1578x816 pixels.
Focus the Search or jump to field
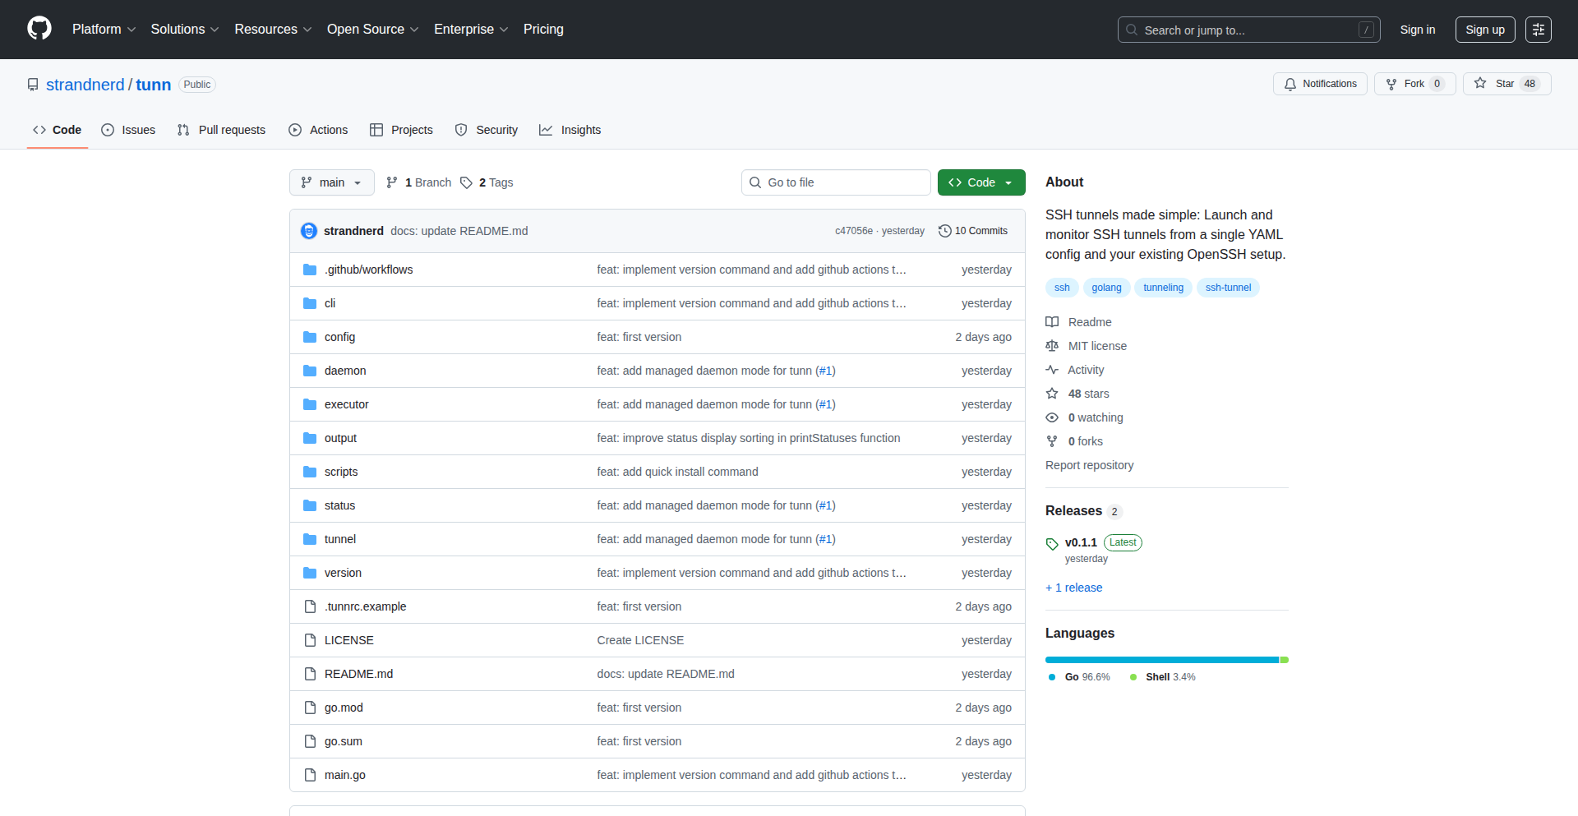click(x=1248, y=30)
